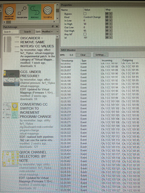Image resolution: width=145 pixels, height=193 pixels.
Task: Open the Sort by Modified dropdown
Action: tap(50, 32)
